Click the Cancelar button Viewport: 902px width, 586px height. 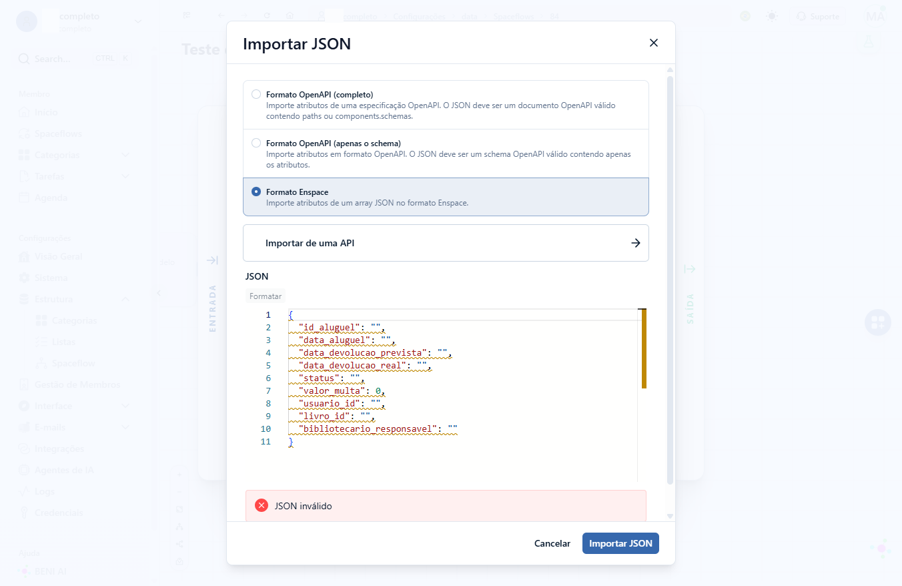[x=552, y=543]
